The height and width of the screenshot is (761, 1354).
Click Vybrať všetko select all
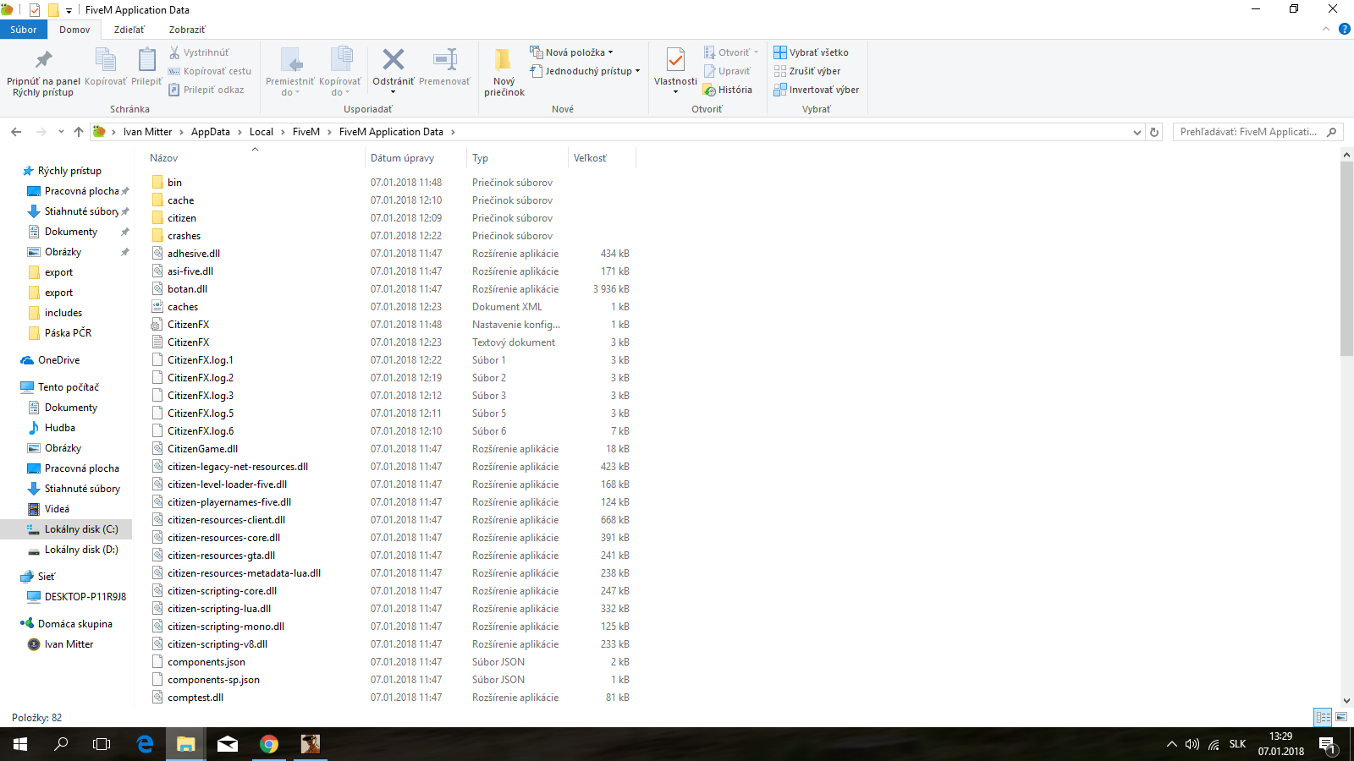811,52
